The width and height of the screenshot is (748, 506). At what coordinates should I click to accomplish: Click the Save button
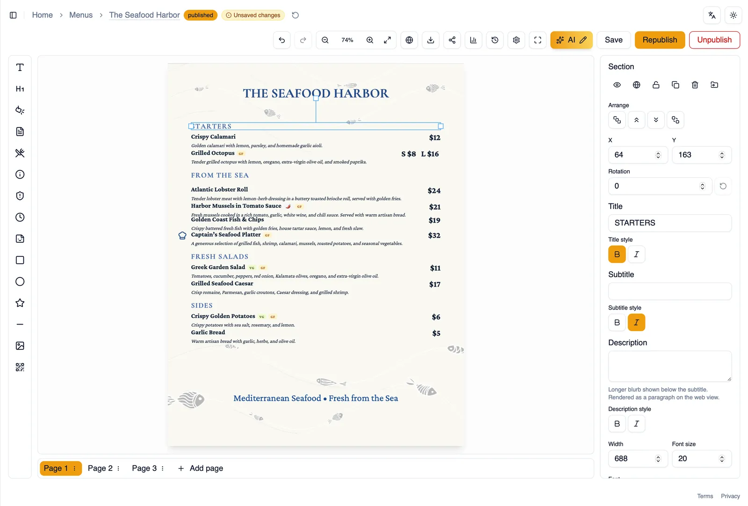click(x=613, y=40)
